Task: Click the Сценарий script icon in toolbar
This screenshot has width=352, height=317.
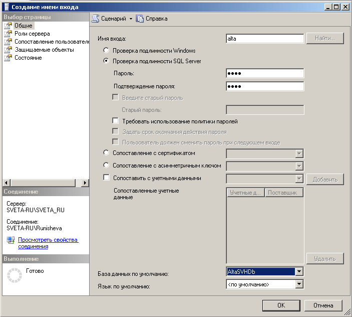Action: pos(95,19)
